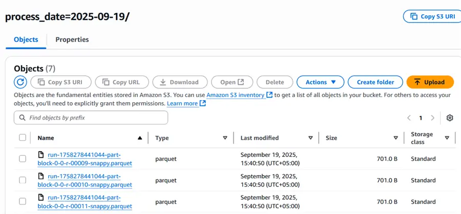Click file icon of 00009-snappy.parquet row
The height and width of the screenshot is (214, 461).
(x=41, y=154)
